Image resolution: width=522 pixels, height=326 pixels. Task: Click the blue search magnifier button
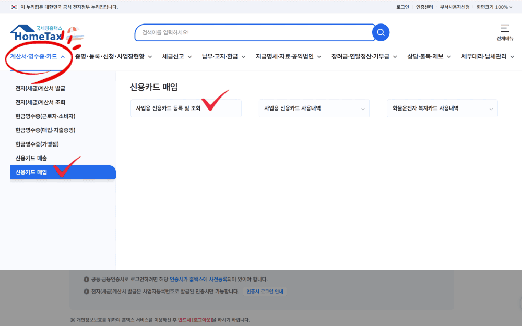[x=381, y=32]
